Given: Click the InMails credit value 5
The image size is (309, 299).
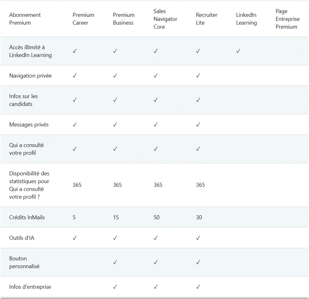Looking at the screenshot, I should (74, 217).
